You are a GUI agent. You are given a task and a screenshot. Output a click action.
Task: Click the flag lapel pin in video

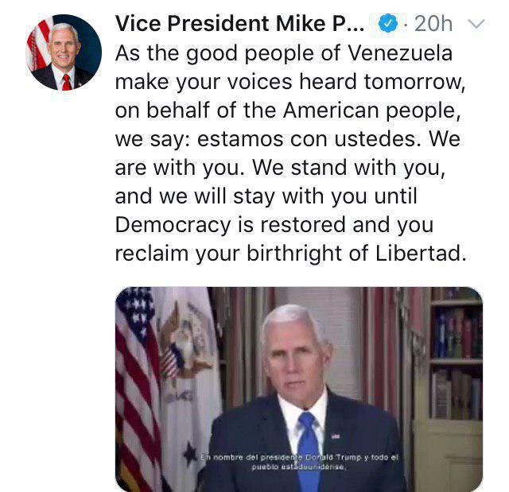(x=335, y=436)
